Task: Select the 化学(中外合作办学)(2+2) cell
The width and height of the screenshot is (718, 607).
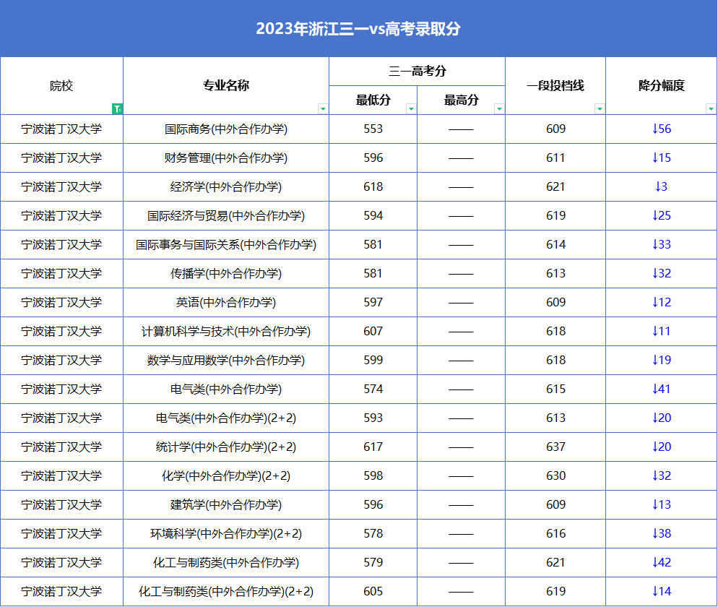Action: tap(226, 475)
